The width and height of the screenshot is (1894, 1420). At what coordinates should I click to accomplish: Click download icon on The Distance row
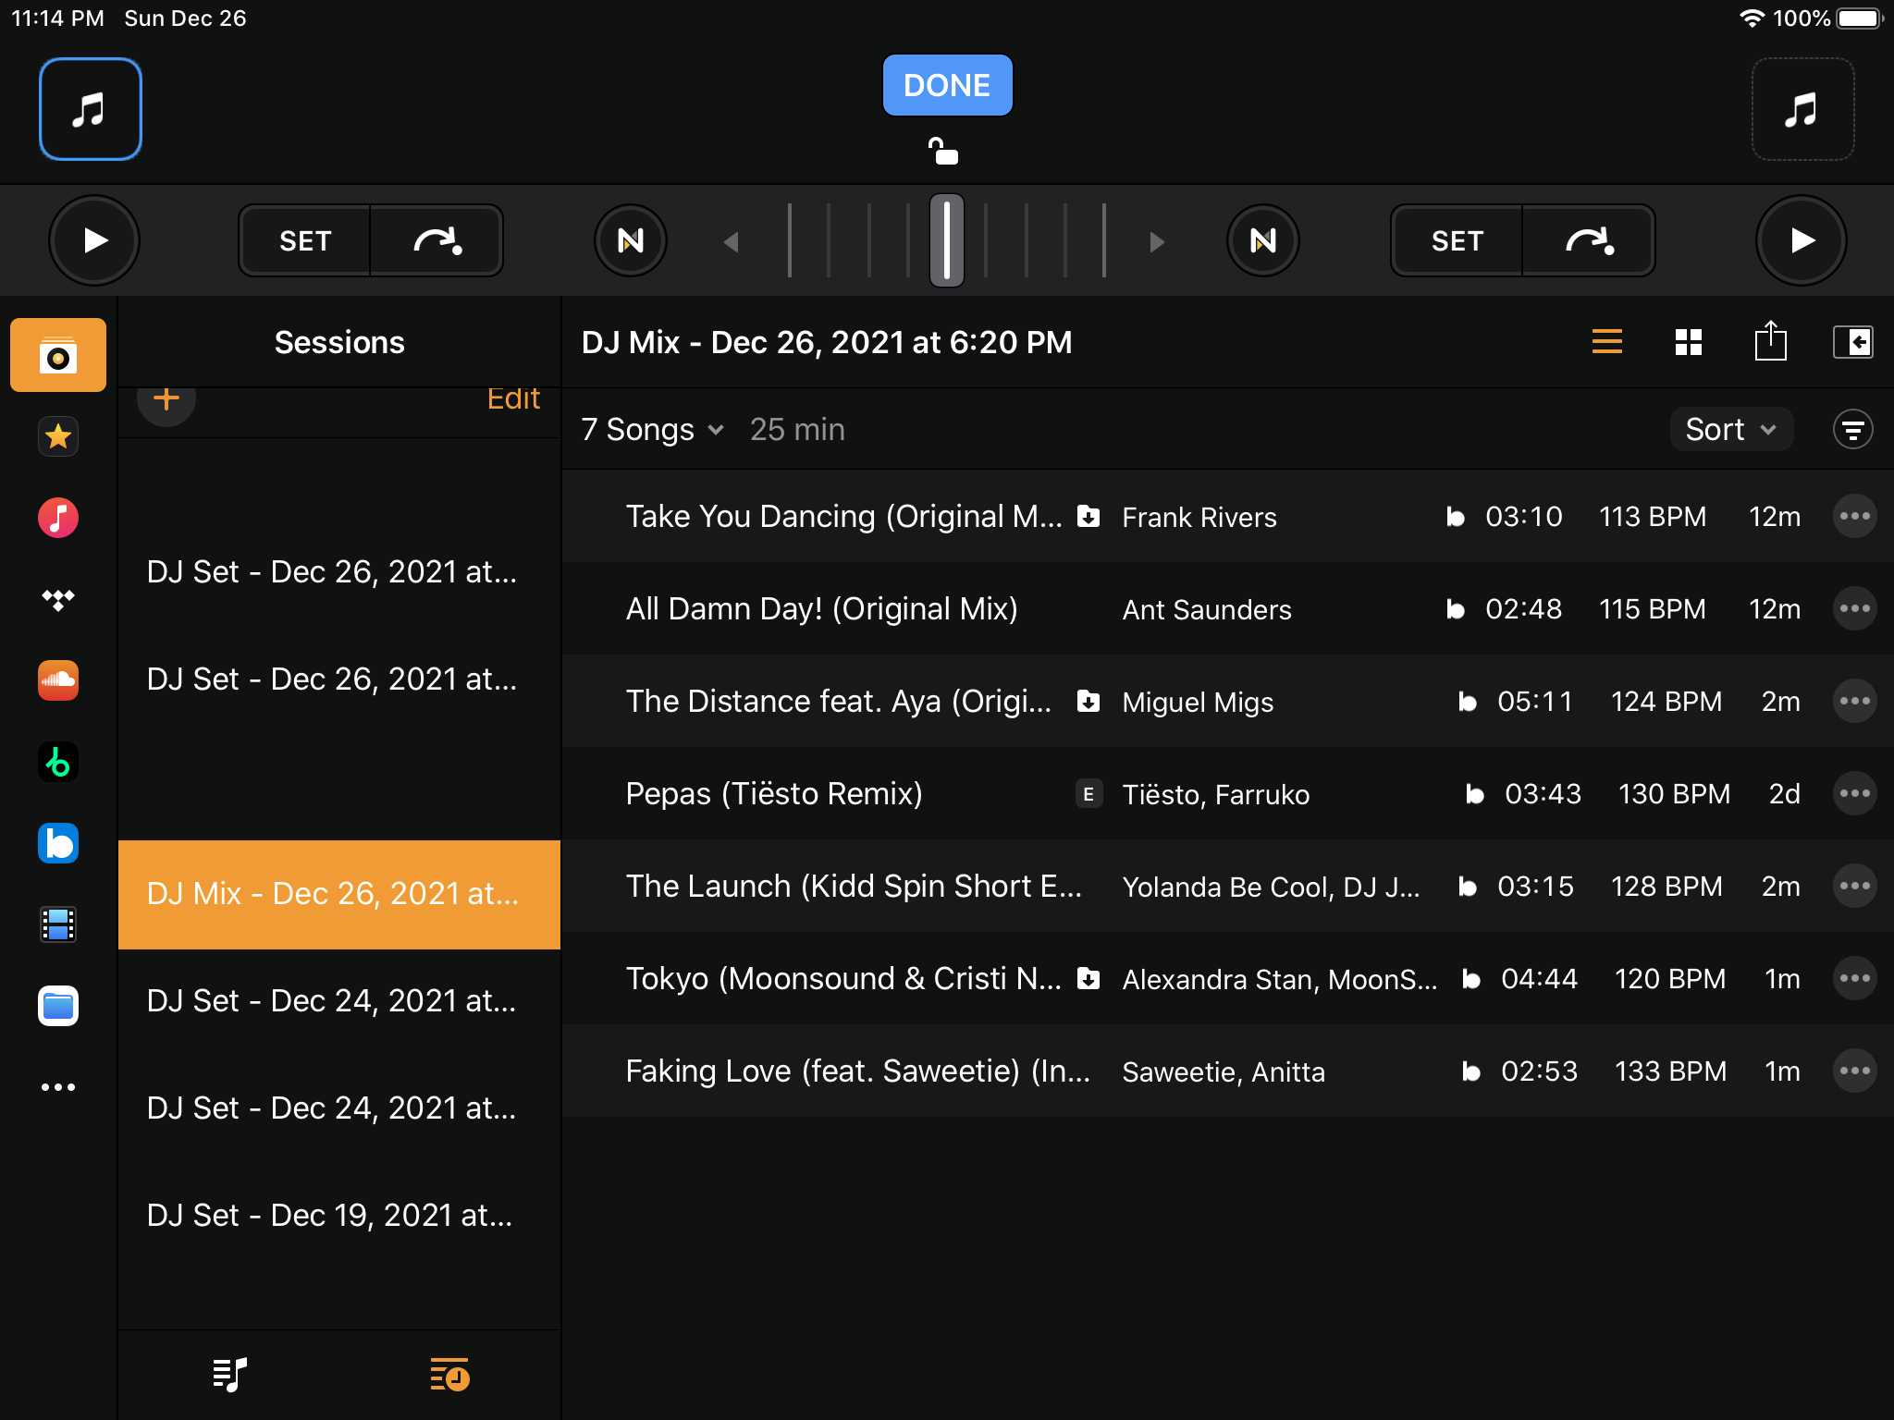pos(1088,702)
